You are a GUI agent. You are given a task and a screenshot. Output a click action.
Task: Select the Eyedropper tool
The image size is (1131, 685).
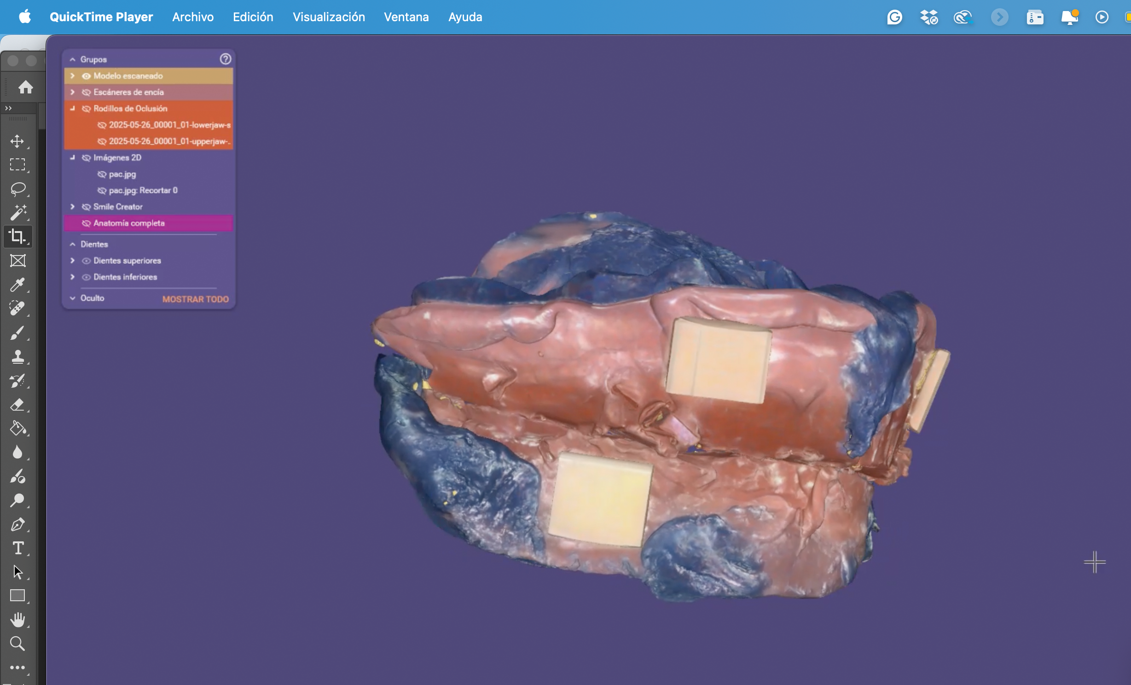point(18,284)
